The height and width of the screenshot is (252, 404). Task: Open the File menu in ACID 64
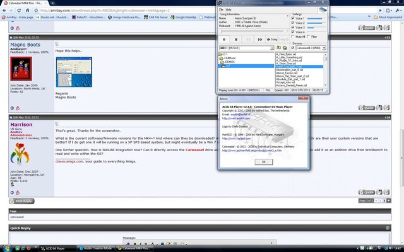point(221,9)
